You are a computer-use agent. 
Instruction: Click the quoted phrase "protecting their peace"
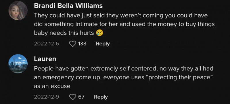pyautogui.click(x=181, y=77)
